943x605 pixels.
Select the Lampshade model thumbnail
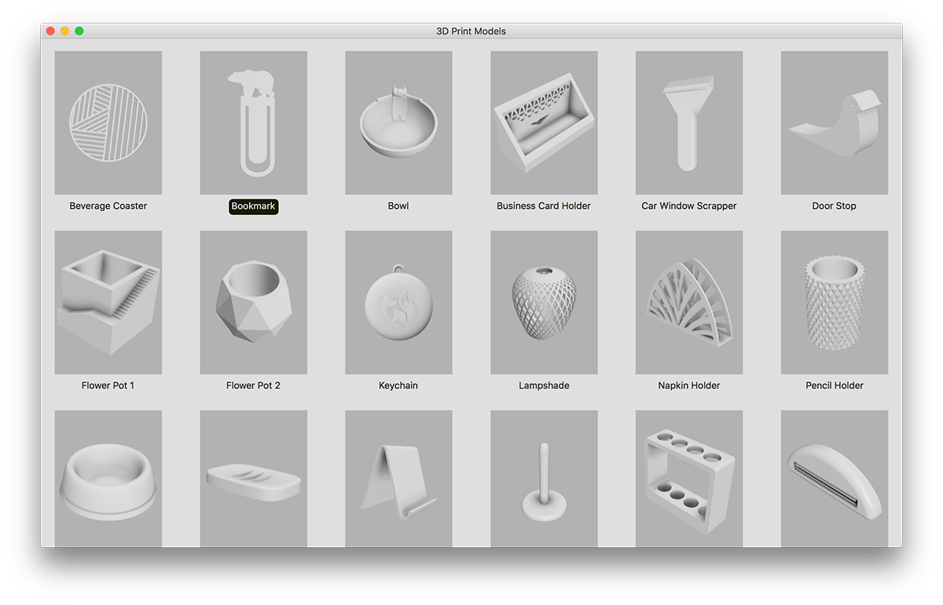click(544, 302)
